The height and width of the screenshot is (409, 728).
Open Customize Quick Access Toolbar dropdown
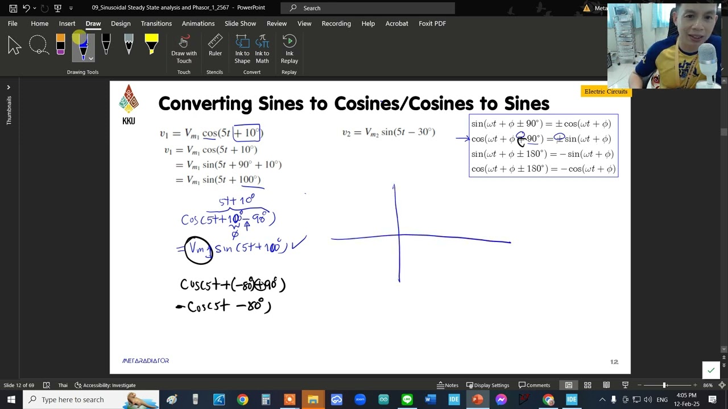point(71,8)
